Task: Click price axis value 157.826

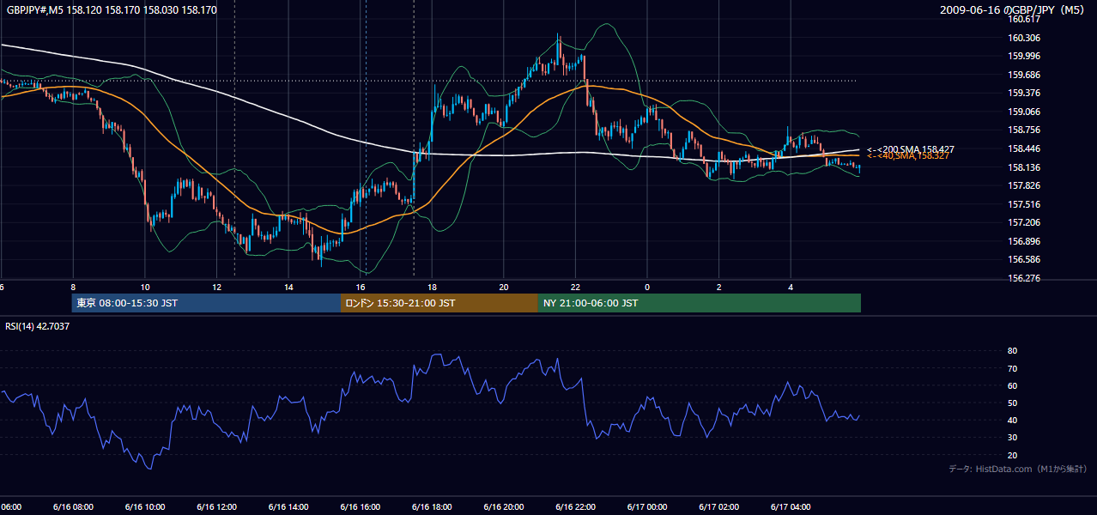Action: click(1026, 185)
